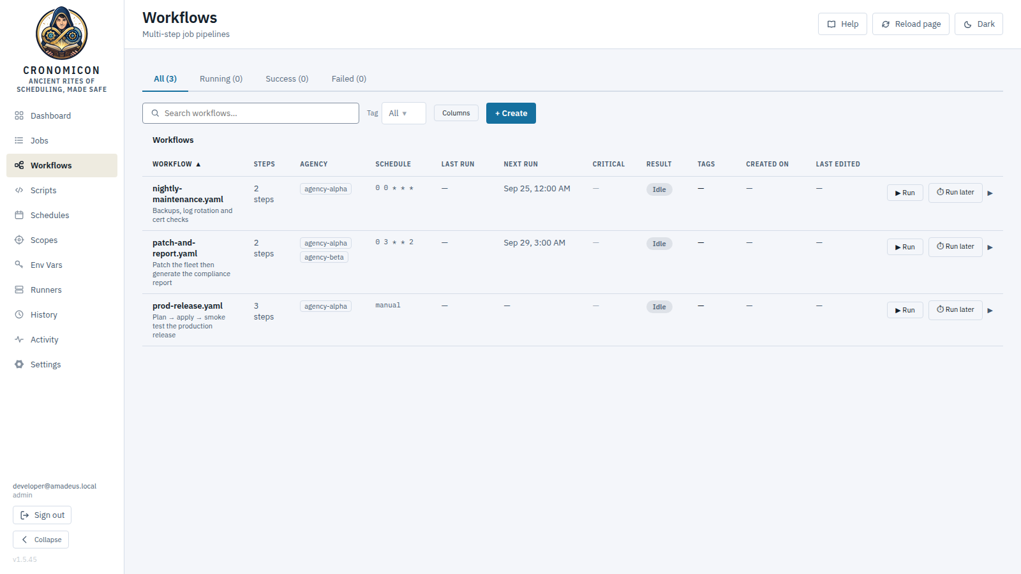The height and width of the screenshot is (574, 1021).
Task: Click the Idle badge for patch-and-report.yaml
Action: pyautogui.click(x=659, y=244)
